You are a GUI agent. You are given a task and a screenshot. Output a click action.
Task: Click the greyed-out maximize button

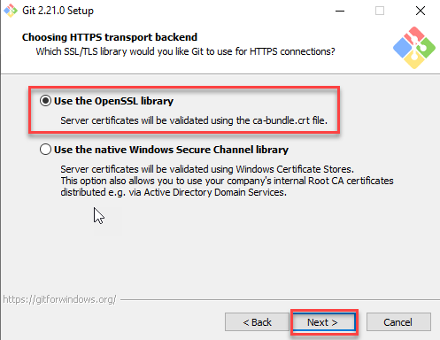pos(380,11)
